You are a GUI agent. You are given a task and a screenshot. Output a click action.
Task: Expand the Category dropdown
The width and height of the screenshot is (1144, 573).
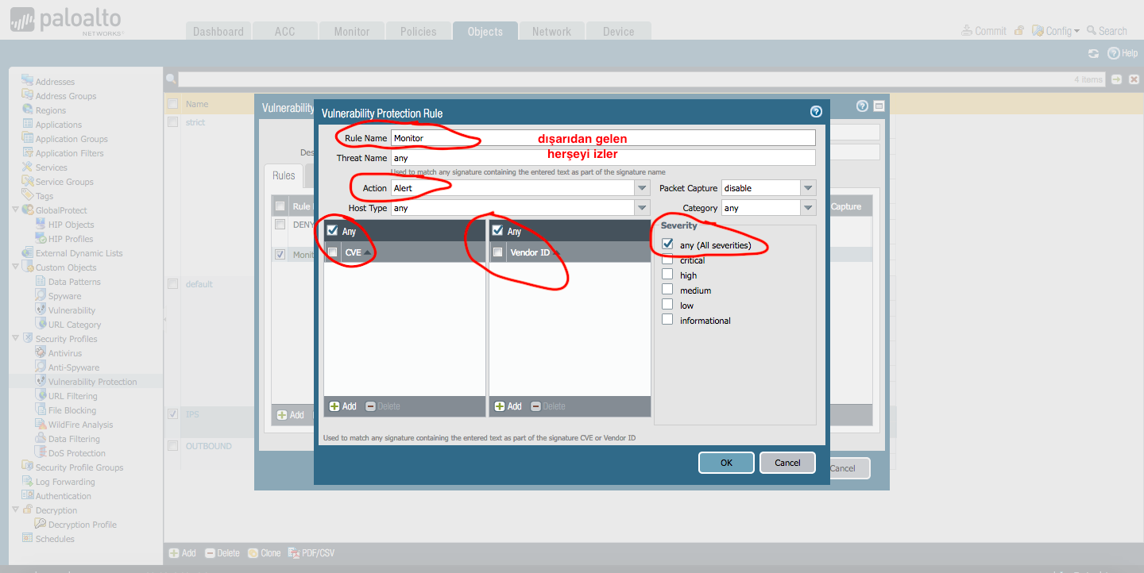pos(808,208)
